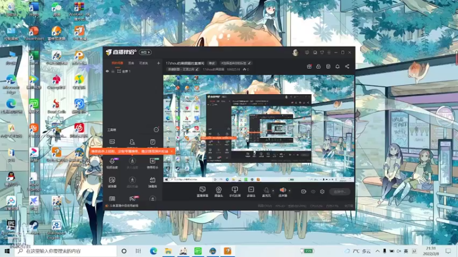
Task: Show hidden system tray icons arrow
Action: click(377, 251)
